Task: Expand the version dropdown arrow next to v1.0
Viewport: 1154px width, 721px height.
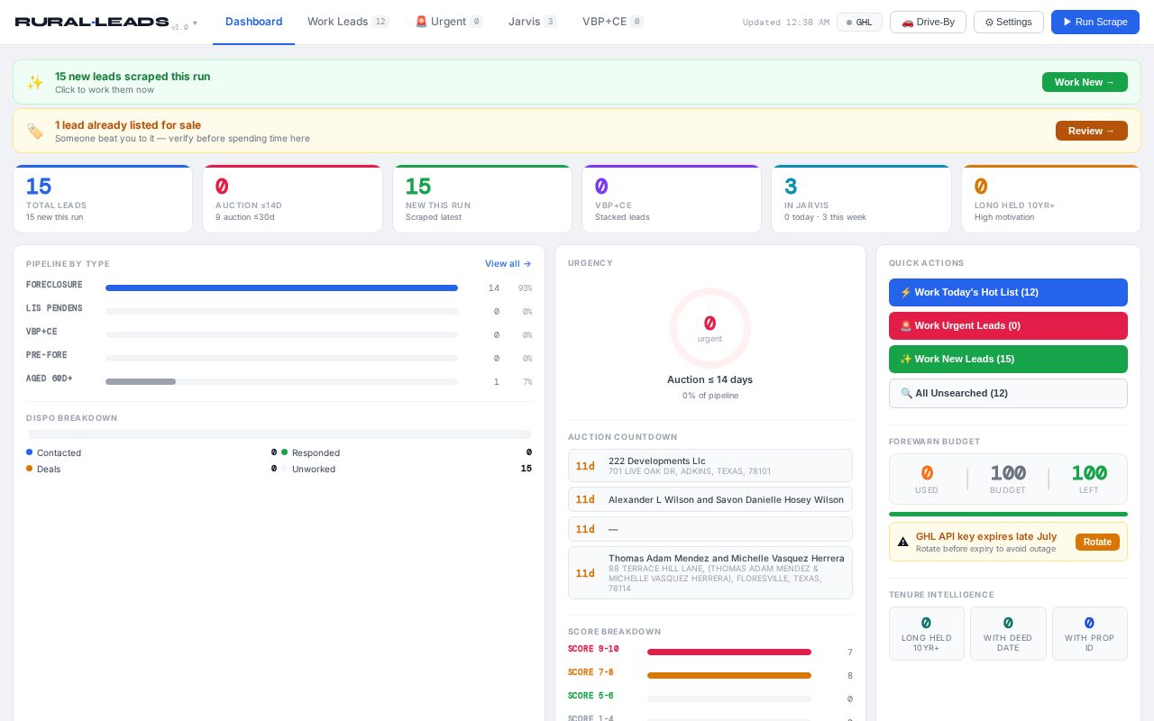Action: [195, 23]
